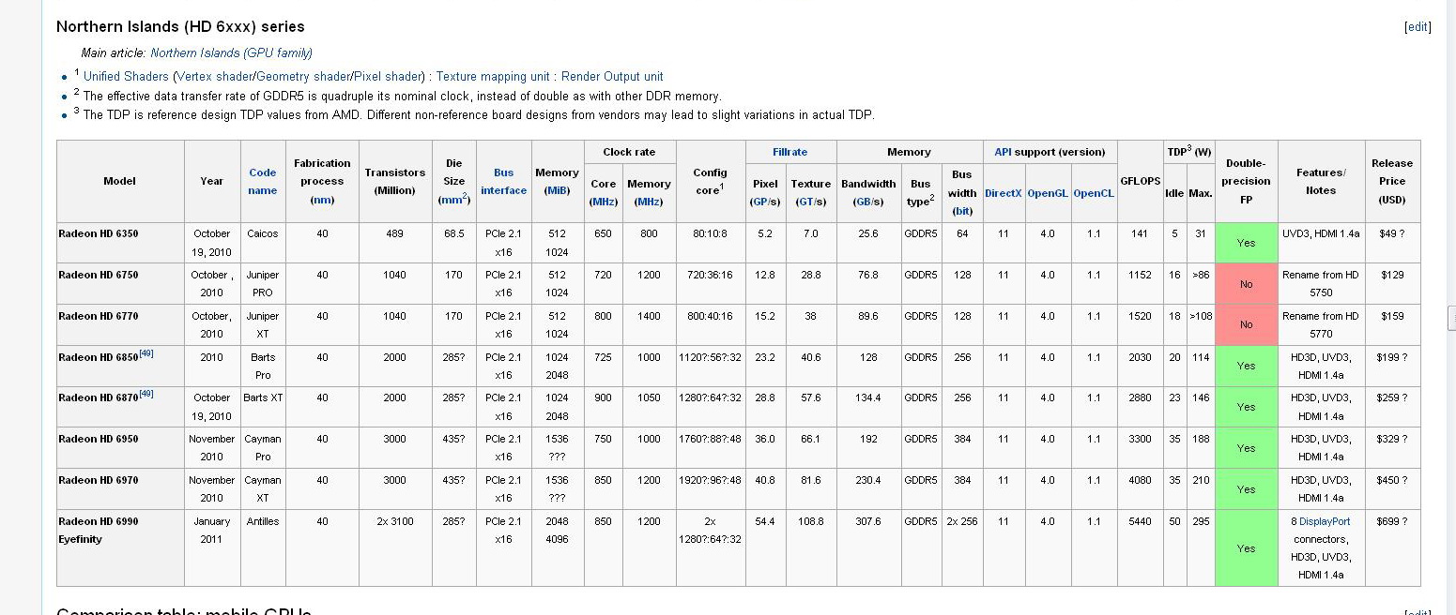Image resolution: width=1456 pixels, height=615 pixels.
Task: Open the DirectX column header link
Action: tap(1004, 193)
